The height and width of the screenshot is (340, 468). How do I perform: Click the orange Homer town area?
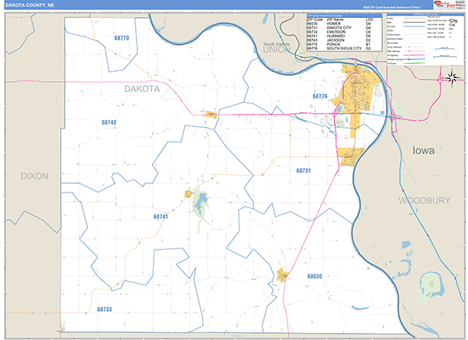tap(282, 275)
